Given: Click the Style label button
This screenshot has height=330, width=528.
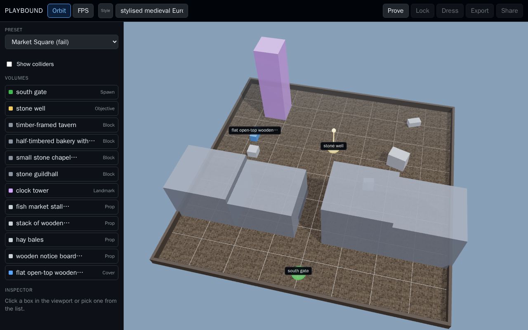Looking at the screenshot, I should point(106,11).
